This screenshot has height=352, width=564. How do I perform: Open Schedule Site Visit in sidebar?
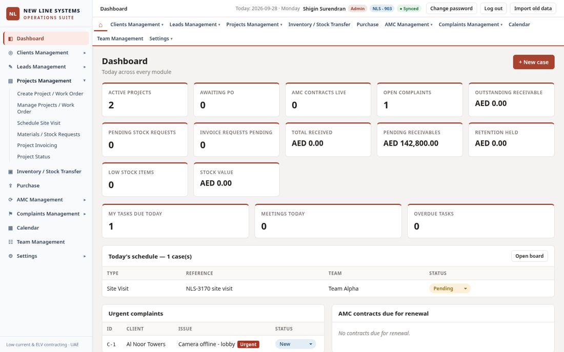pos(39,123)
